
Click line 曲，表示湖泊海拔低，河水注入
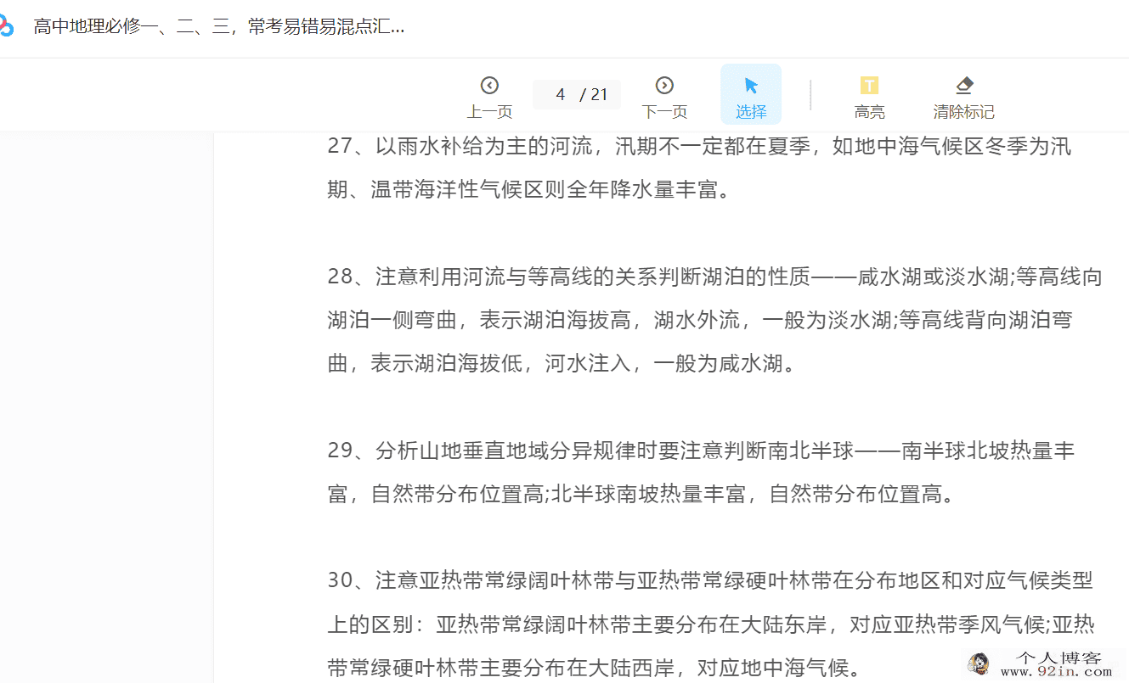coord(562,364)
